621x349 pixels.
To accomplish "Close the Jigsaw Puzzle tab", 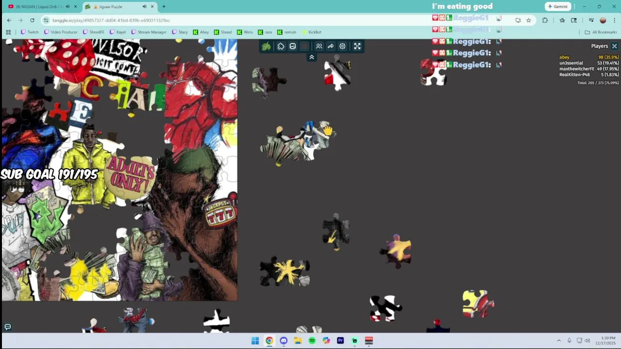I will (152, 6).
